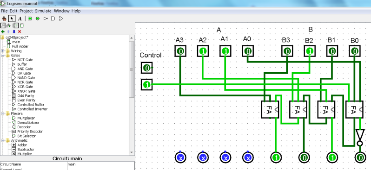Viewport: 371px width, 170px height.
Task: Select the Text tool labeled A
Action: tap(20, 19)
